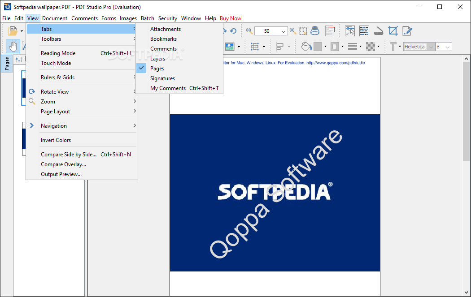Toggle Attachments tab in submenu
Screen dimensions: 471x297
pos(179,29)
